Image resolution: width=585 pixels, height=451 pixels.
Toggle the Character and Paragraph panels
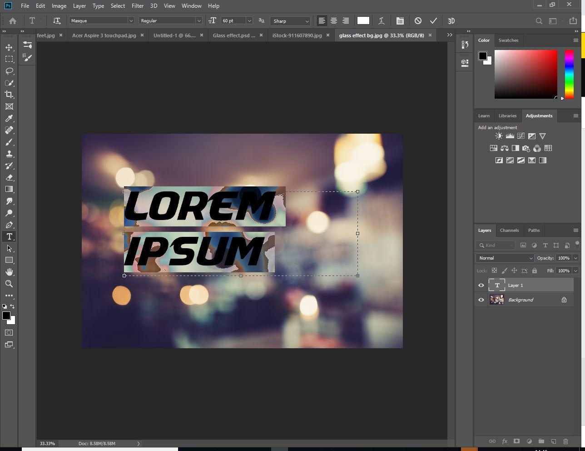(400, 21)
